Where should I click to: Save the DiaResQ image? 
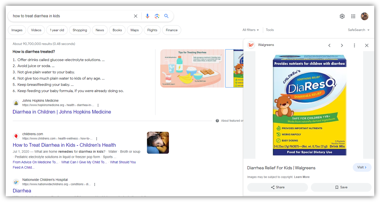pos(341,187)
